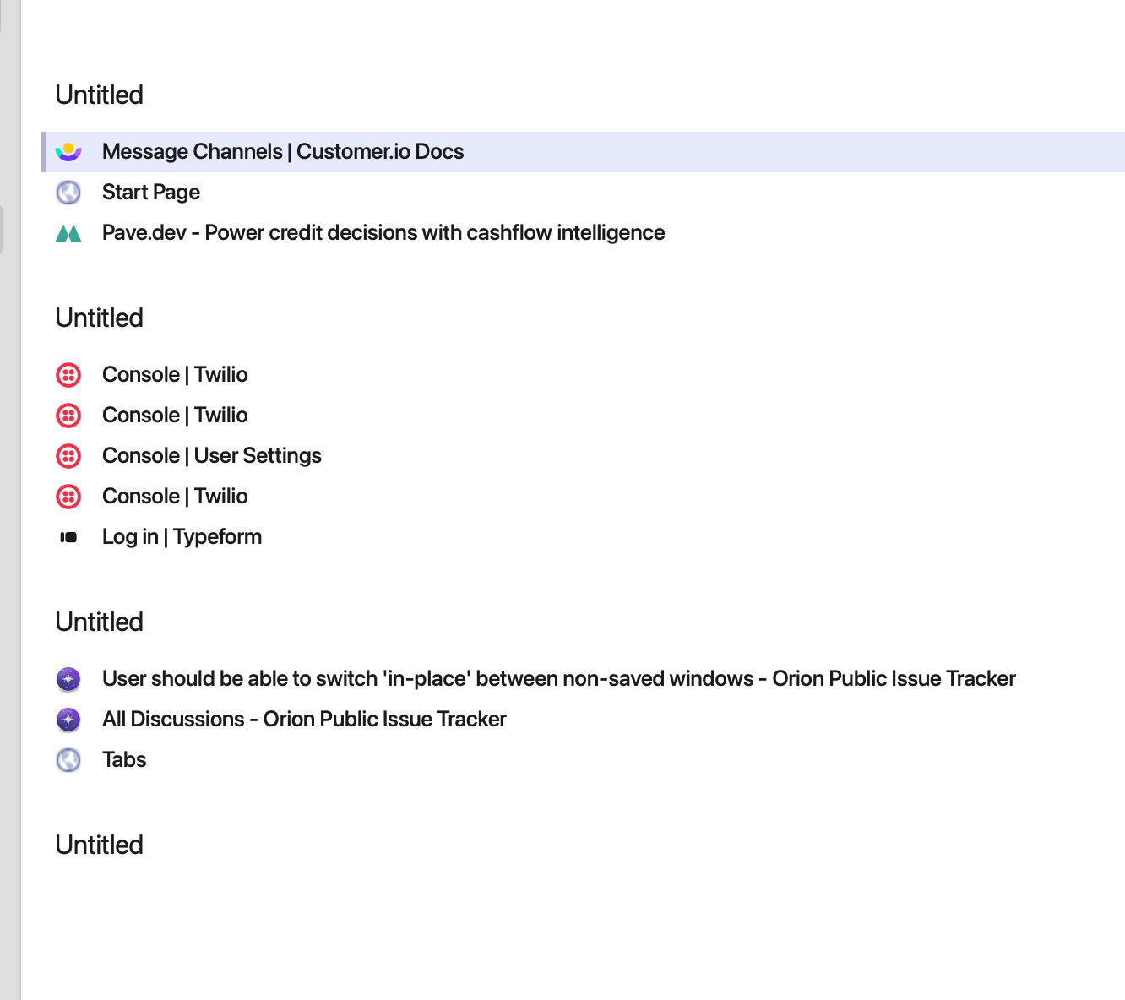Select the Console | User Settings entry

pyautogui.click(x=212, y=456)
